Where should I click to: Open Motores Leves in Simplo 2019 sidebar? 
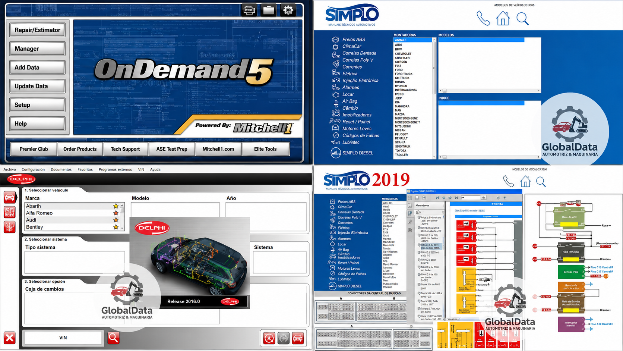coord(349,269)
